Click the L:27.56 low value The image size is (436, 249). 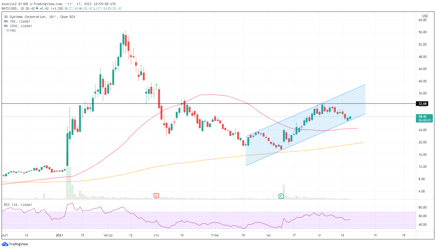point(100,9)
